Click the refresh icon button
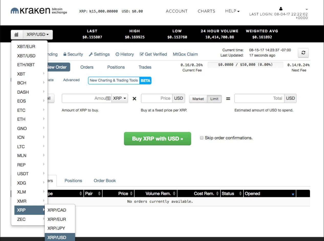 tap(303, 53)
